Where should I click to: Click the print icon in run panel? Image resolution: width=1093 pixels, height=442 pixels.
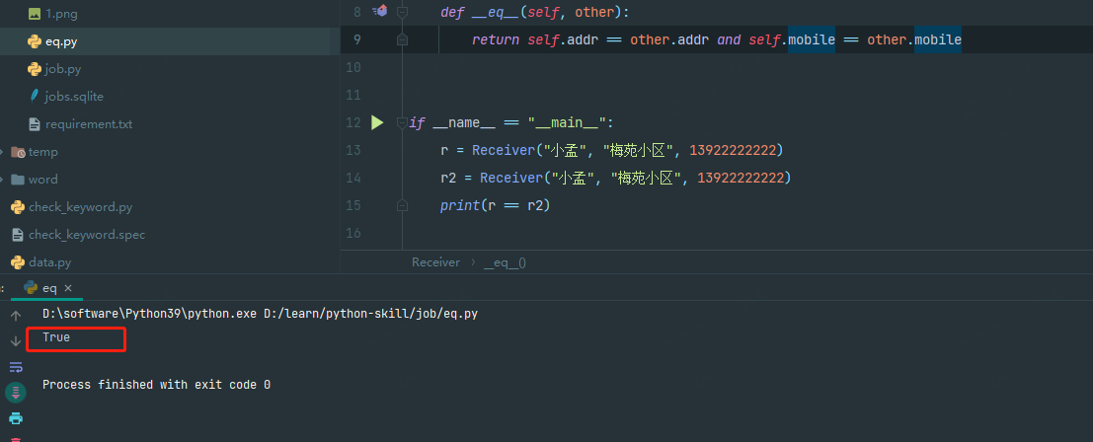pos(16,417)
